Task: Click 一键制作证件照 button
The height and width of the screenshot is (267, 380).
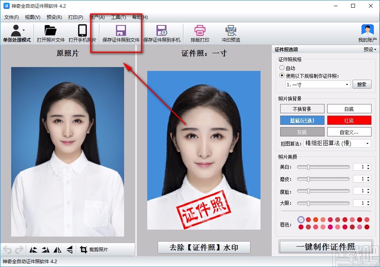Action: click(326, 247)
